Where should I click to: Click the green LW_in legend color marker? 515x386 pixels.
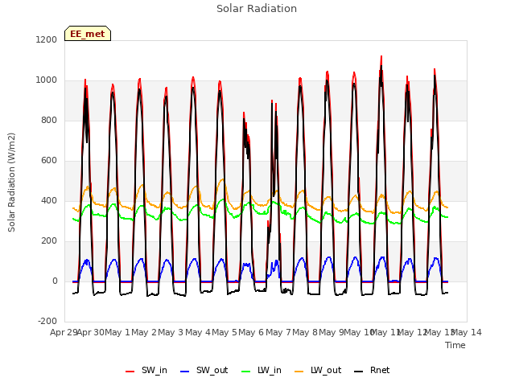[x=246, y=372]
